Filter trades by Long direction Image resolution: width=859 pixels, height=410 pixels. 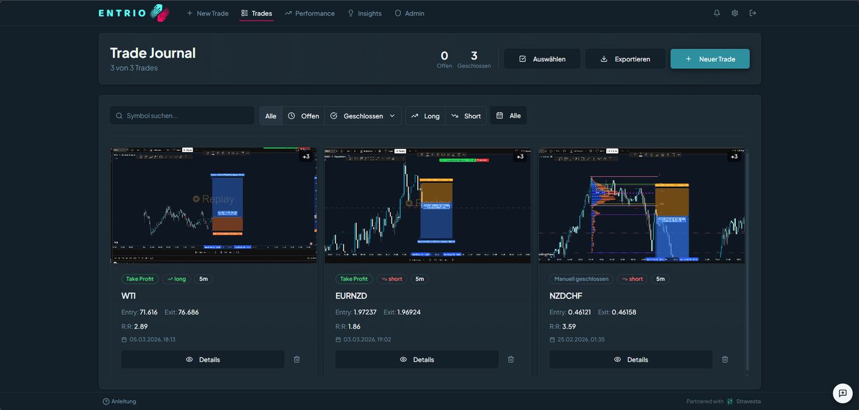(425, 116)
